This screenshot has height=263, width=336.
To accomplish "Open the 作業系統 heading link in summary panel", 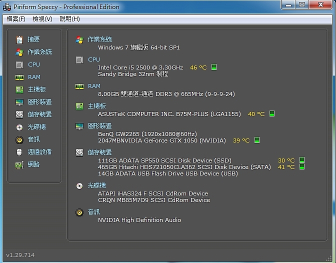I will [99, 39].
